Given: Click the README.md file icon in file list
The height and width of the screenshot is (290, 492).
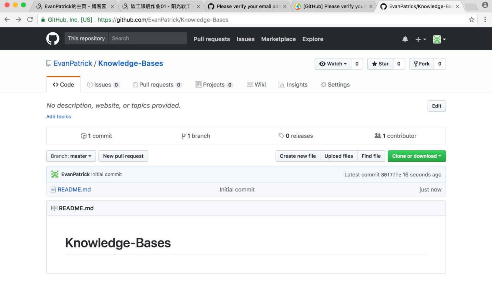Looking at the screenshot, I should 53,190.
